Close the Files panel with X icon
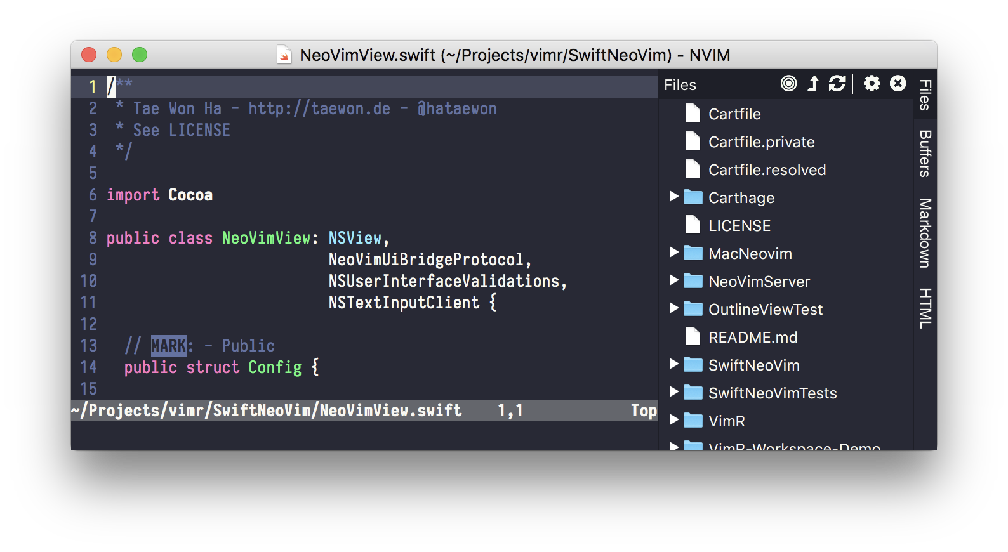The height and width of the screenshot is (552, 1008). 898,83
